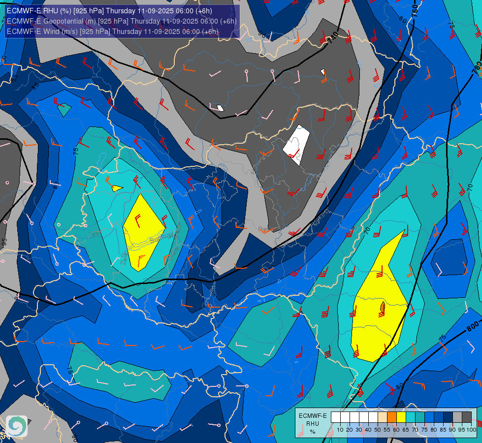Click the large white low-humidity patch in the gray zone
Viewport: 482px width, 443px height.
[296, 145]
